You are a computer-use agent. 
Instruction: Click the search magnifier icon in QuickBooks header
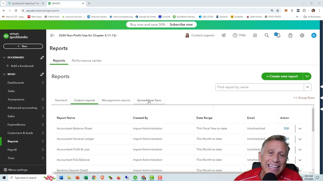267,35
